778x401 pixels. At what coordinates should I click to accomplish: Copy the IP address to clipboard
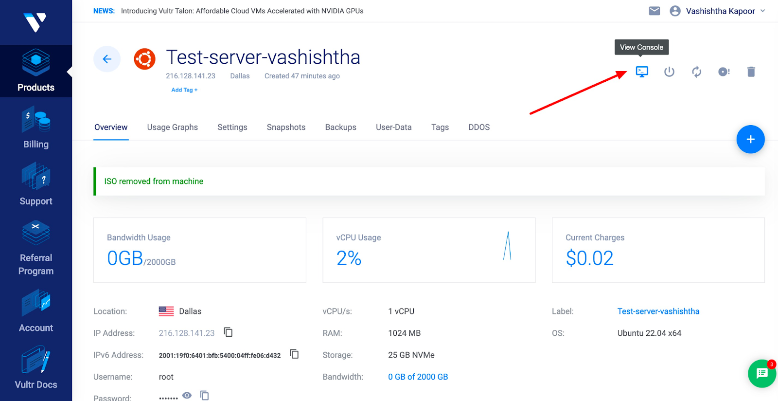(228, 332)
